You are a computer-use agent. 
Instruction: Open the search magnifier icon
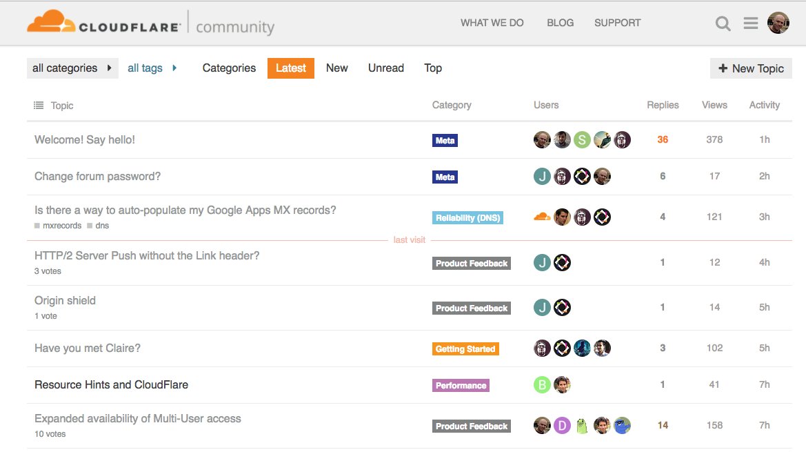pyautogui.click(x=723, y=23)
